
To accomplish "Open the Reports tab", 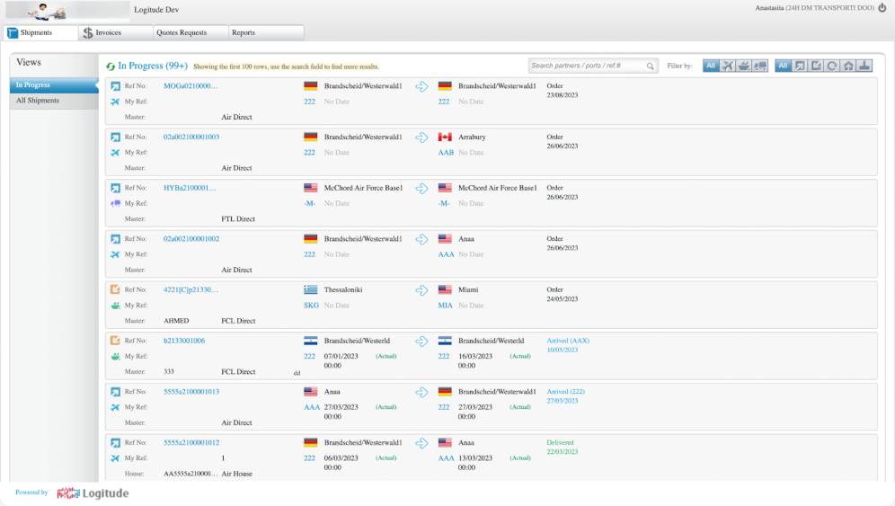I will coord(266,32).
